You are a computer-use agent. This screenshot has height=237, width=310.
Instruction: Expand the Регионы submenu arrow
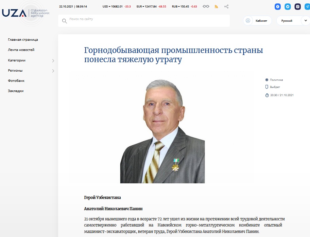pyautogui.click(x=53, y=71)
